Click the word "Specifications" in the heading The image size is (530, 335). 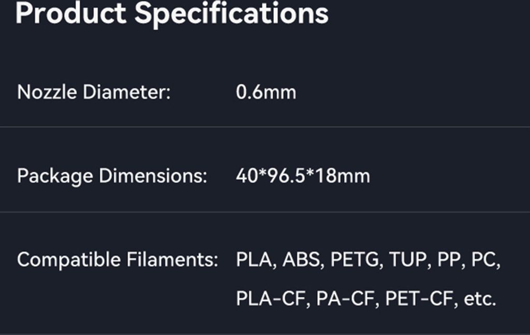[231, 12]
